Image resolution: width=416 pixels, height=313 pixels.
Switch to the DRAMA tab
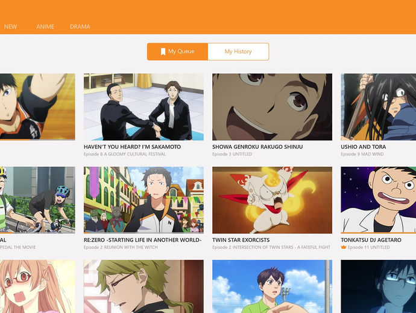tap(80, 27)
